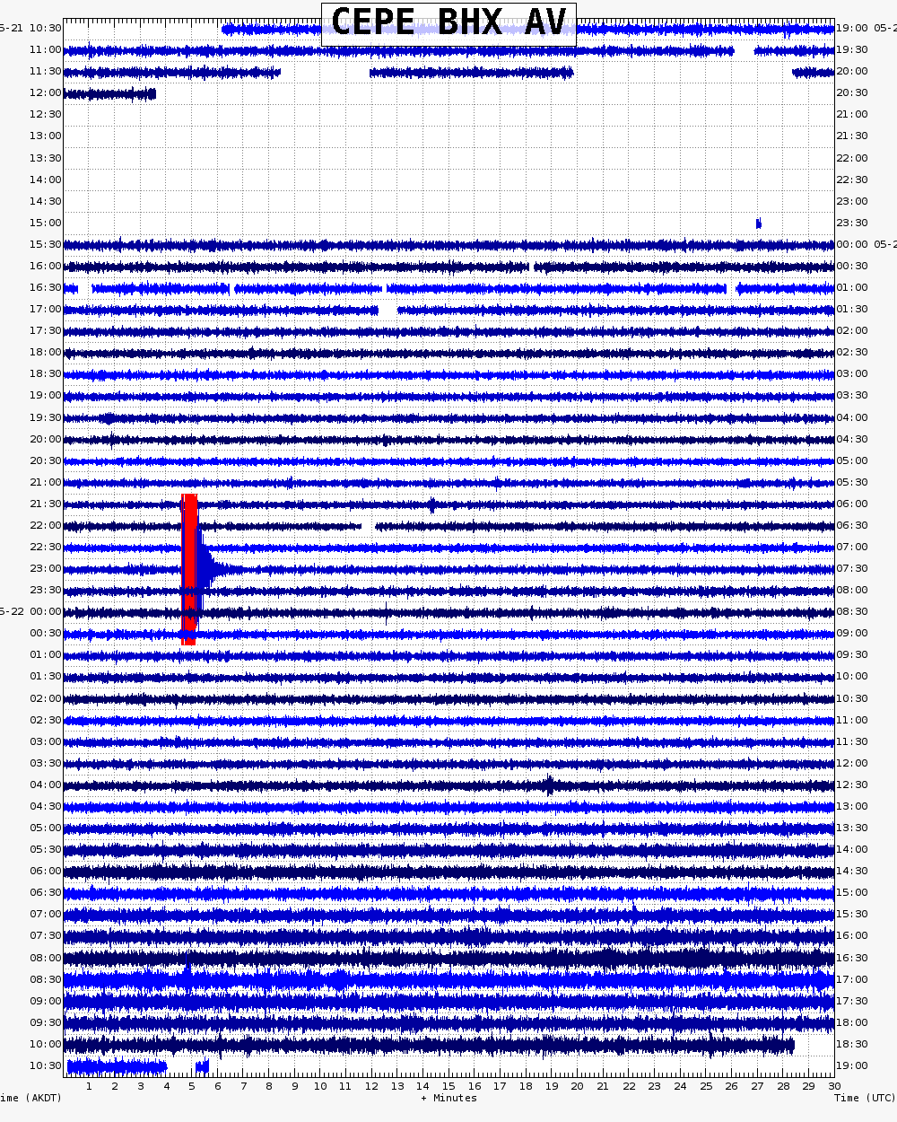Click the 08:00 AKDT label on left axis

(x=45, y=958)
